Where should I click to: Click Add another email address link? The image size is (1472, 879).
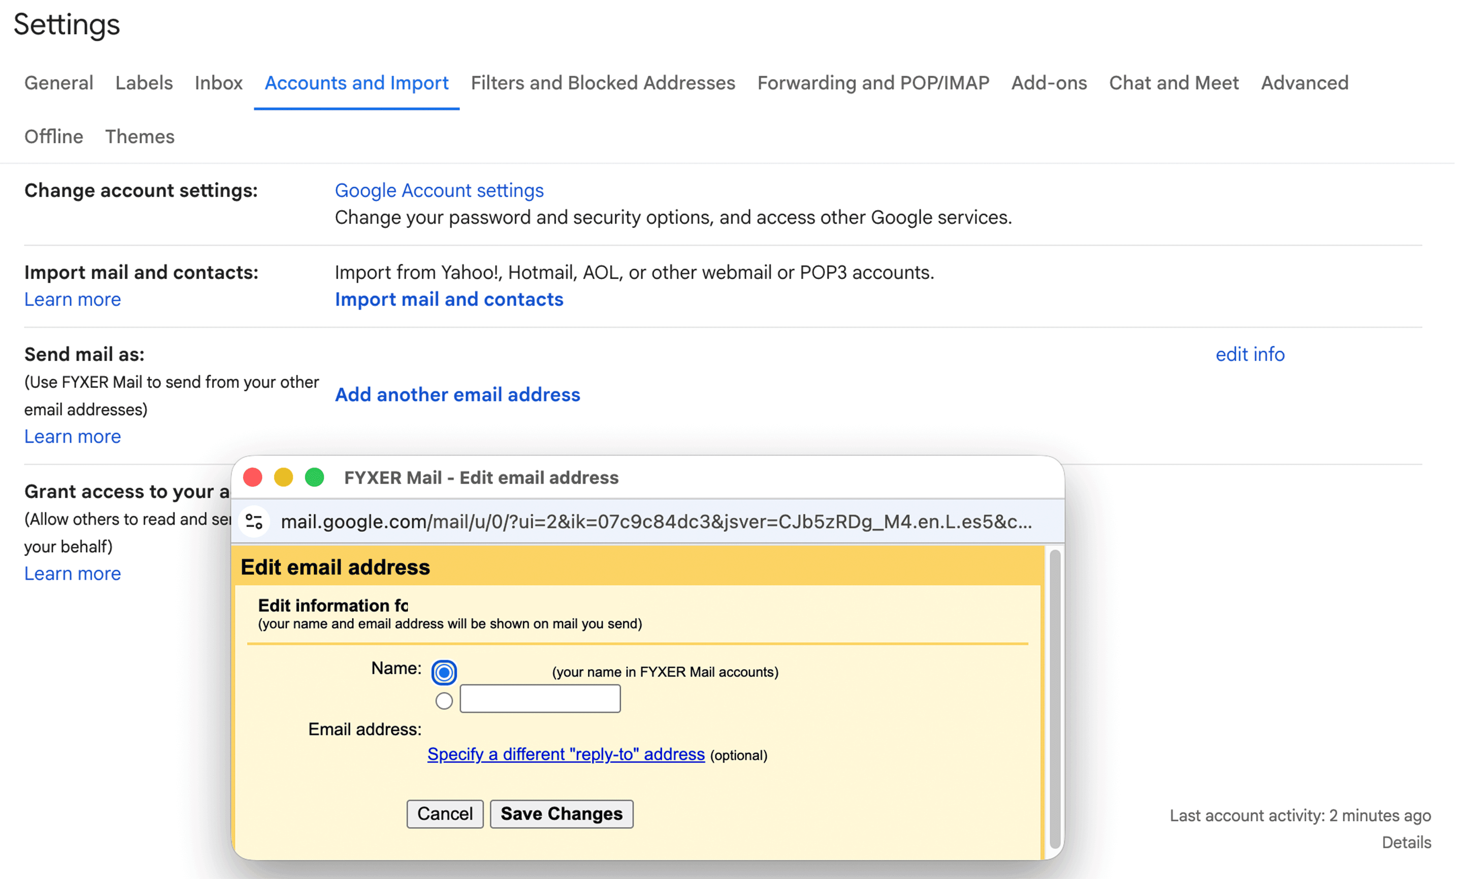[x=457, y=395]
